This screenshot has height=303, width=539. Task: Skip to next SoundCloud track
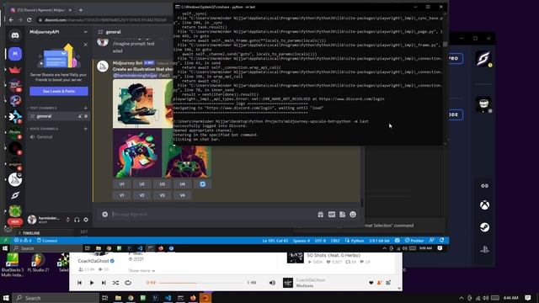[x=104, y=283]
